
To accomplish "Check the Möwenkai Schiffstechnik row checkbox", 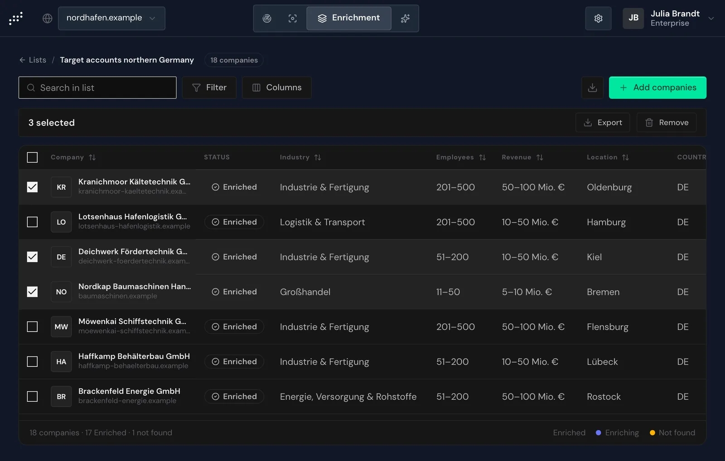I will coord(32,327).
